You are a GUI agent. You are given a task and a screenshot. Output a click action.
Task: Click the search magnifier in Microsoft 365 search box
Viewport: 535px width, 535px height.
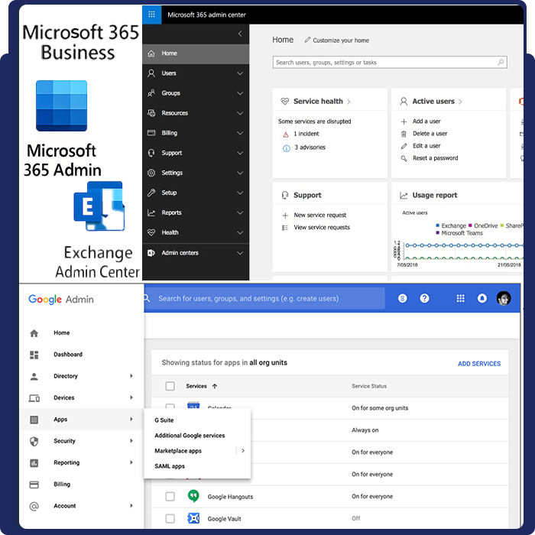coord(501,63)
